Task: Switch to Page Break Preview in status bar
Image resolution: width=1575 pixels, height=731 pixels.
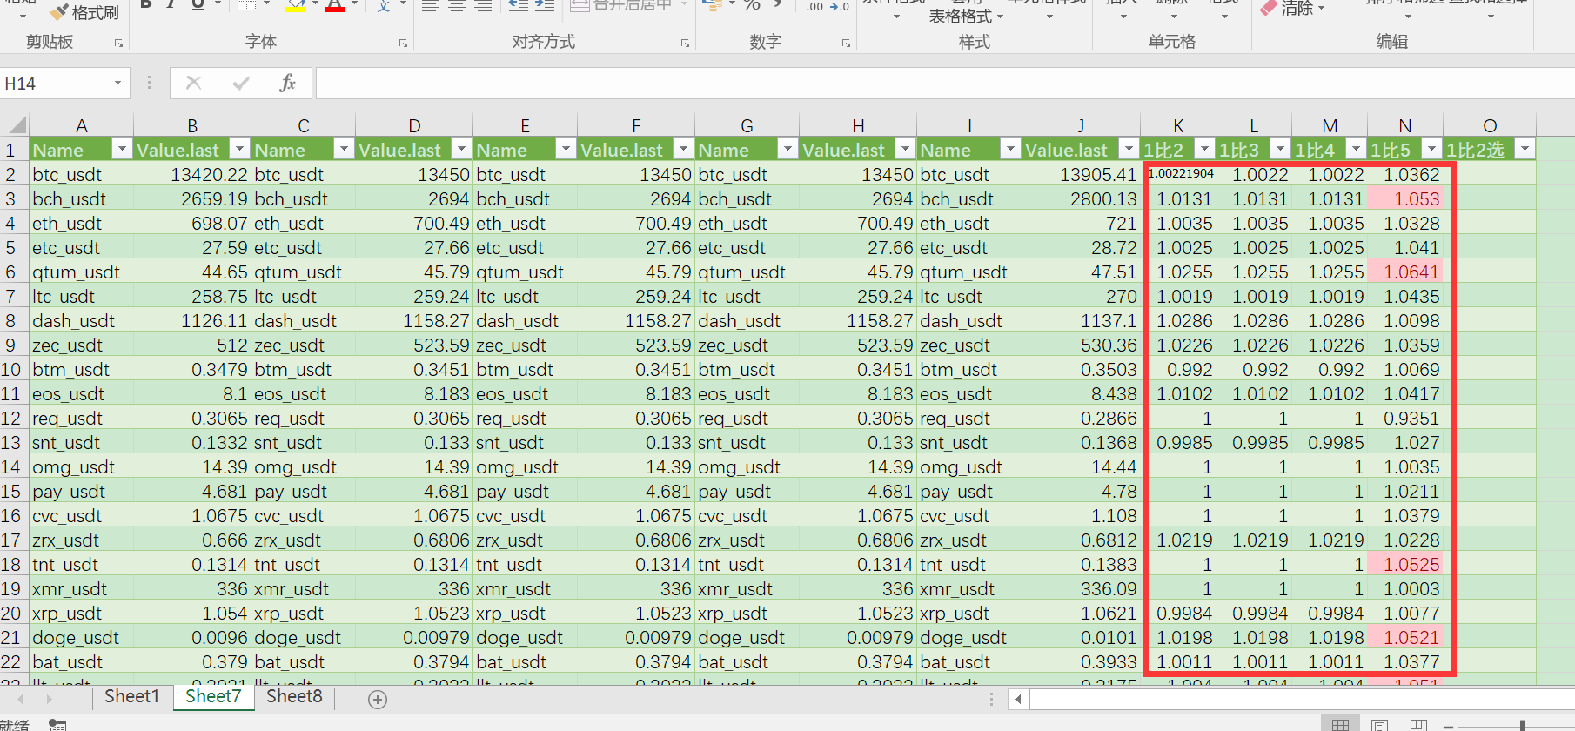Action: click(1418, 725)
